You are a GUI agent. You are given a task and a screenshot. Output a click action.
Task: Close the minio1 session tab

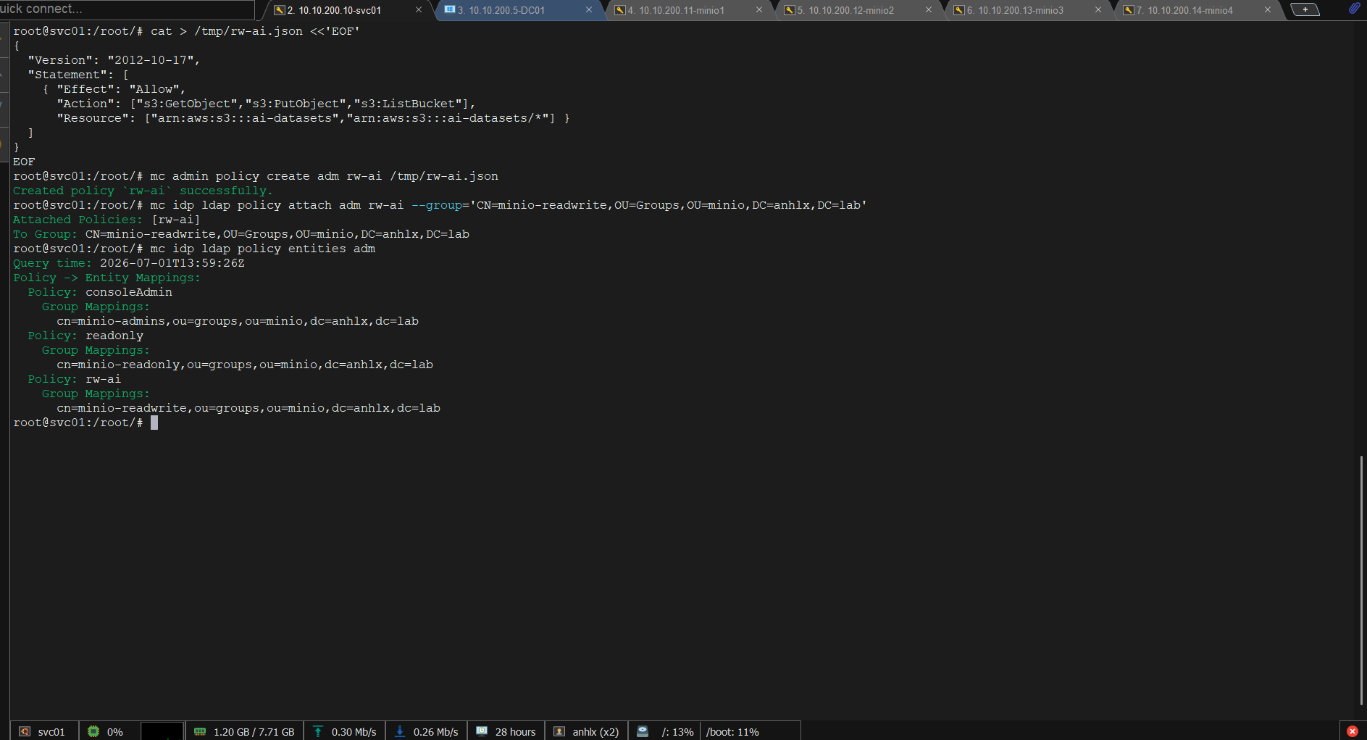pos(759,10)
